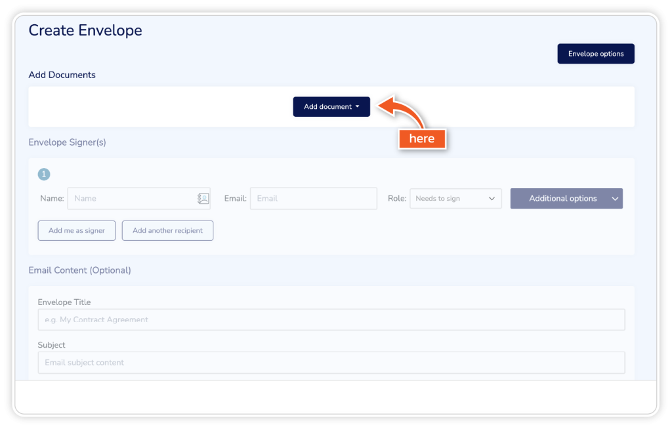This screenshot has height=429, width=672.
Task: Open the Add document dropdown button
Action: (331, 107)
